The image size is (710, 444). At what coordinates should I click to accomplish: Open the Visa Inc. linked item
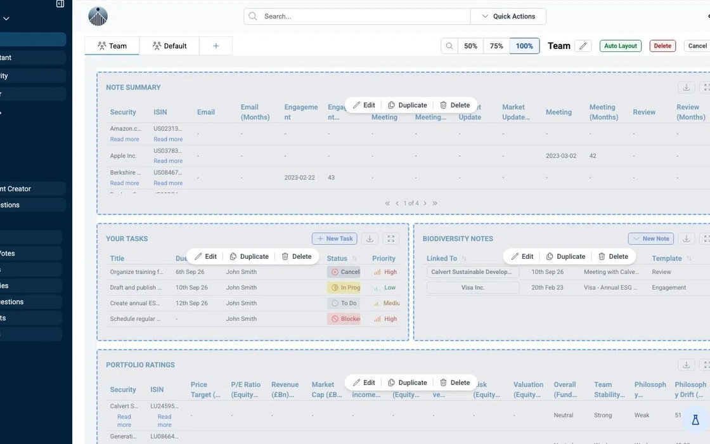click(x=473, y=288)
